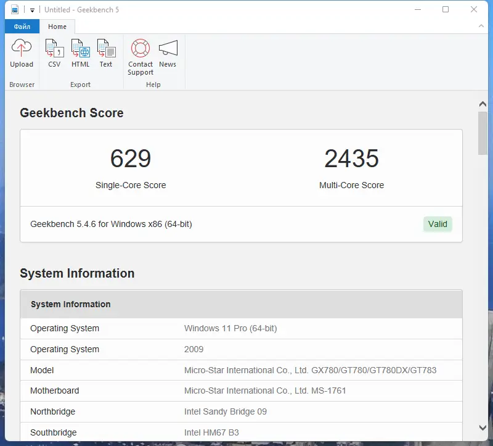Export results as CSV
493x446 pixels.
pos(54,53)
